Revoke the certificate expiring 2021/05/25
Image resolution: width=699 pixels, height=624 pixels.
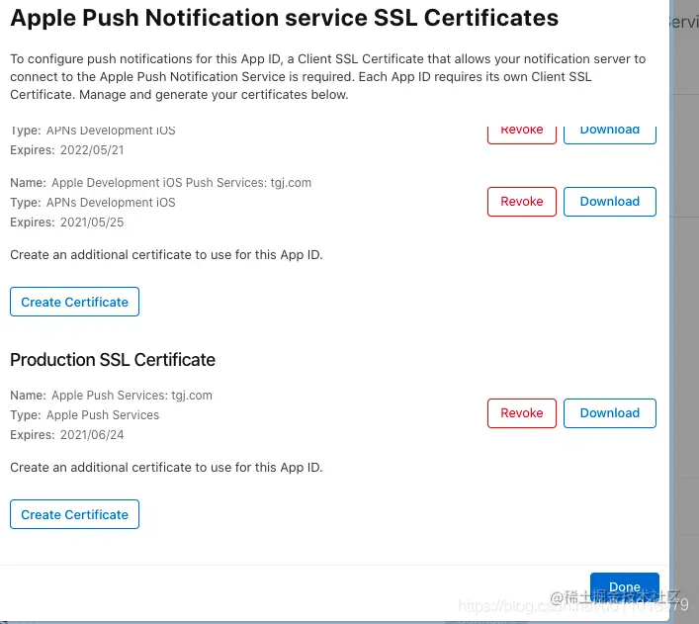pos(522,202)
